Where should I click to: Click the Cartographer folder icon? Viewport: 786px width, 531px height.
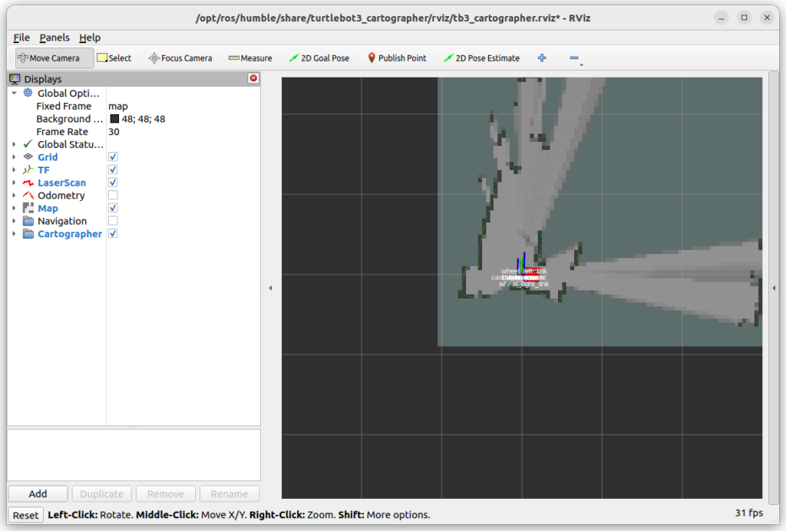pyautogui.click(x=28, y=234)
